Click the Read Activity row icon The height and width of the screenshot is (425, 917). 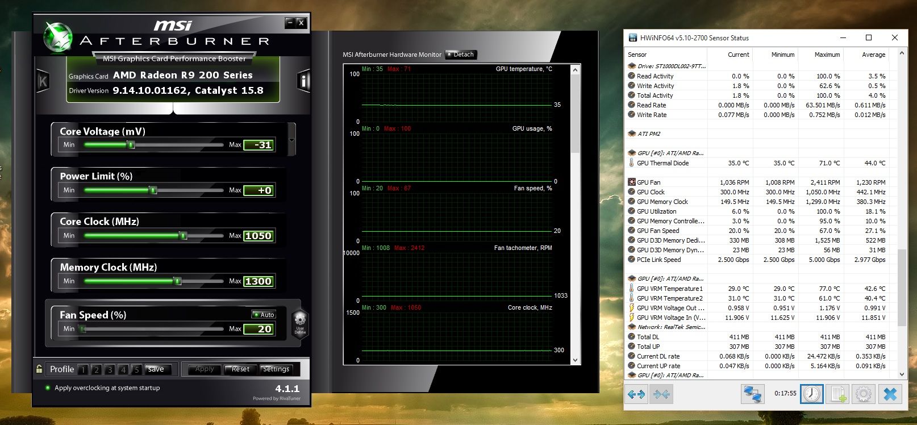coord(631,76)
